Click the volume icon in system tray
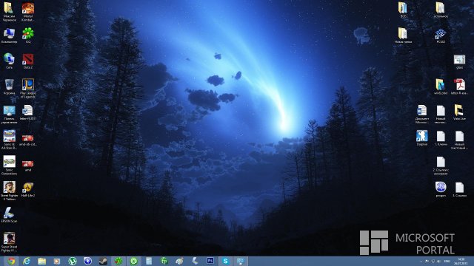This screenshot has width=474, height=266. (x=439, y=261)
